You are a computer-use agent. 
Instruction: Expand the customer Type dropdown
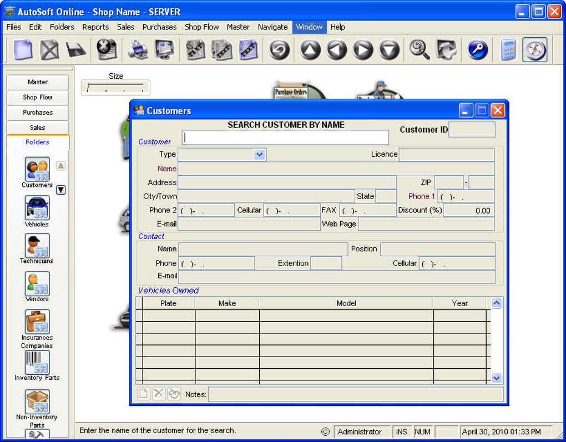click(x=260, y=155)
